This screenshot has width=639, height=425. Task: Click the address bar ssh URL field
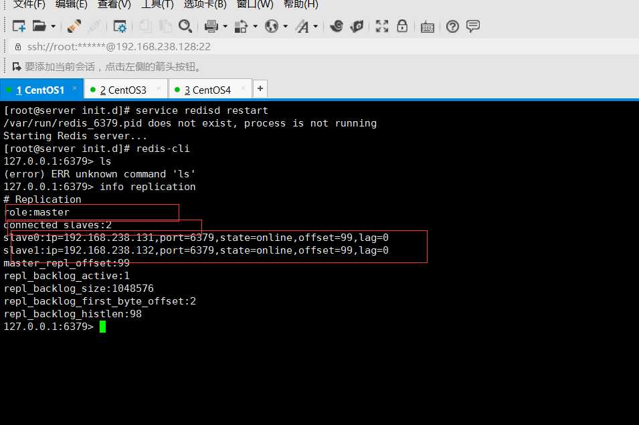tap(326, 47)
